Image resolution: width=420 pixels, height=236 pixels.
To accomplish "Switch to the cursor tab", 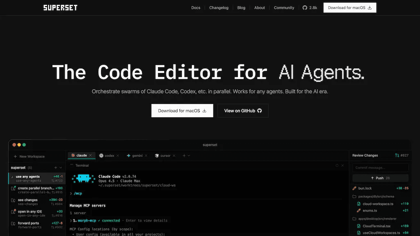I will [165, 155].
